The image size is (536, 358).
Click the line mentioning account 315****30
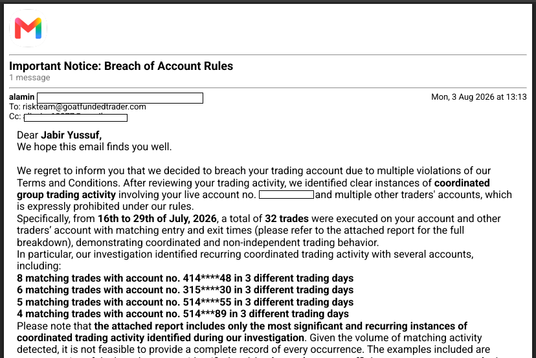pyautogui.click(x=185, y=290)
